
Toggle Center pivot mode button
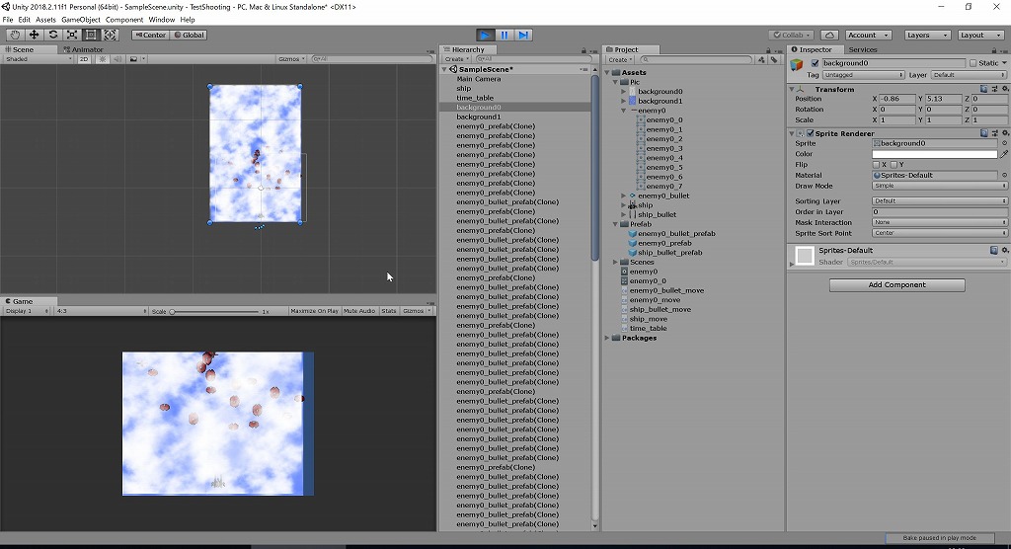pyautogui.click(x=150, y=35)
